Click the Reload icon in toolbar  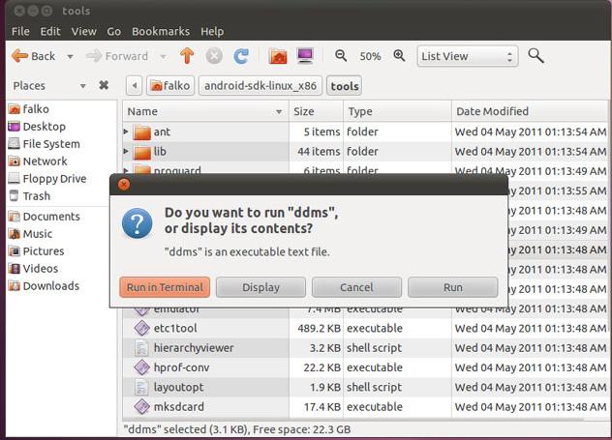coord(241,56)
